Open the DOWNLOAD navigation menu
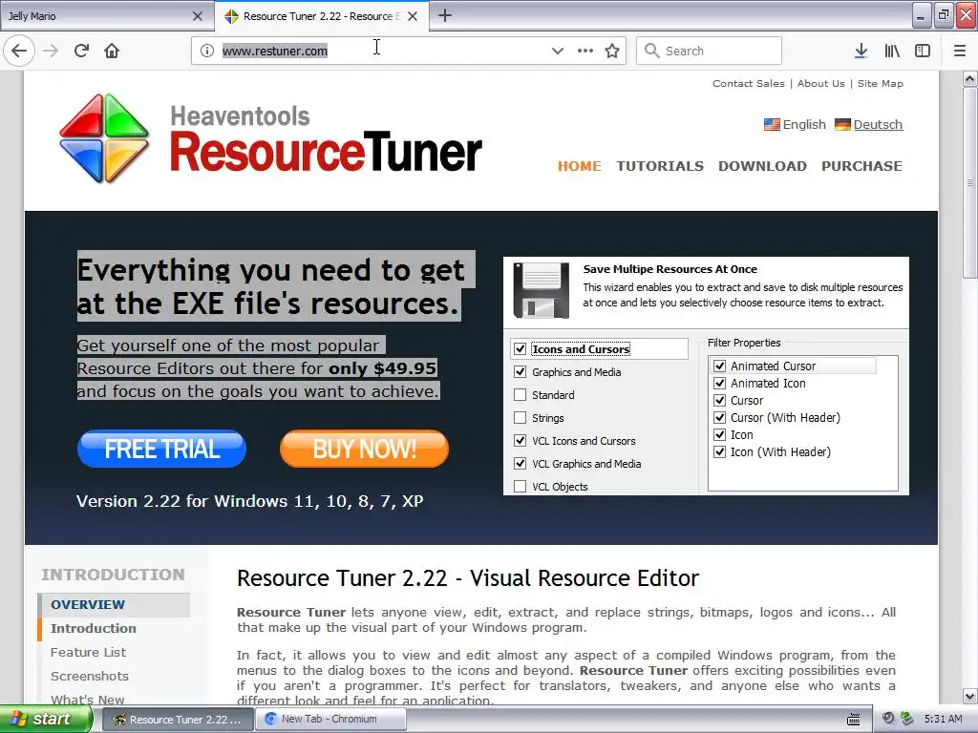 pyautogui.click(x=762, y=166)
